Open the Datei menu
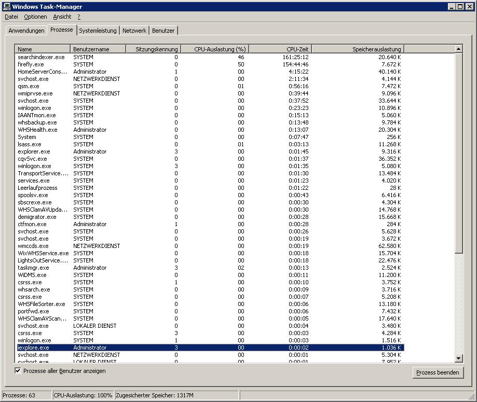This screenshot has width=477, height=402. click(11, 17)
